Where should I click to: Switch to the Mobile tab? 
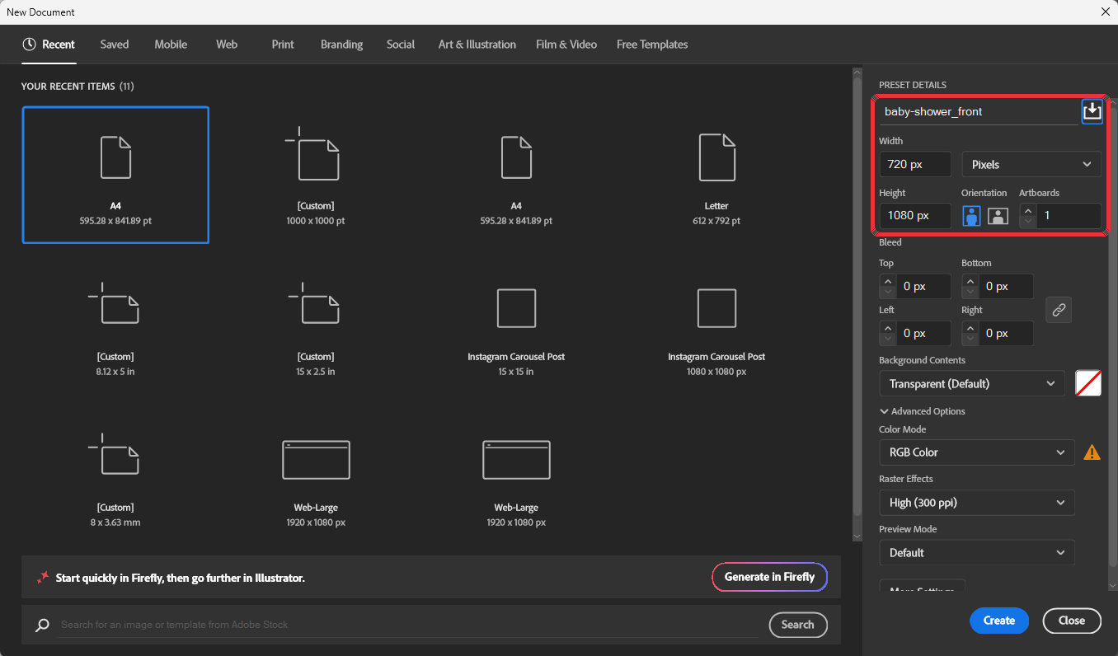tap(171, 45)
